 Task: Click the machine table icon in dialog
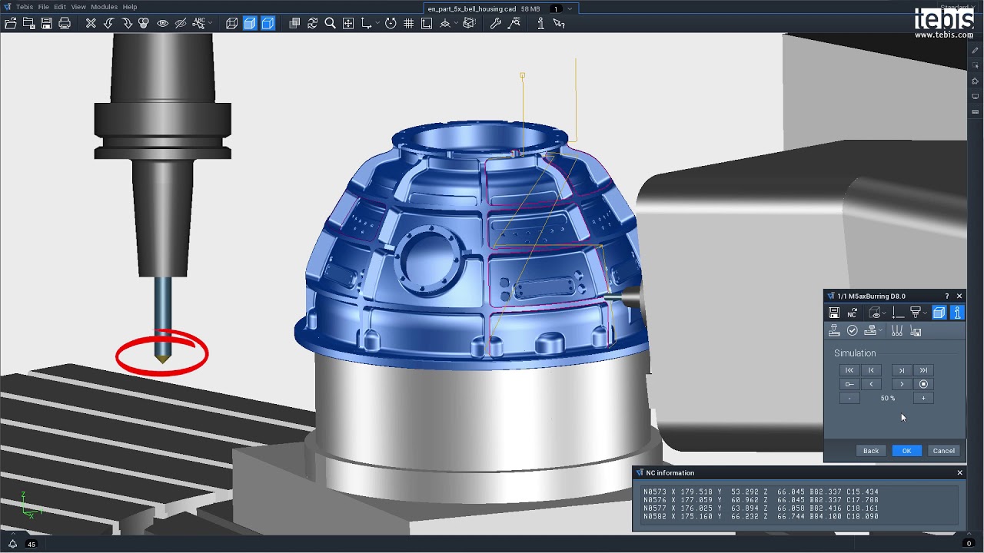point(834,330)
